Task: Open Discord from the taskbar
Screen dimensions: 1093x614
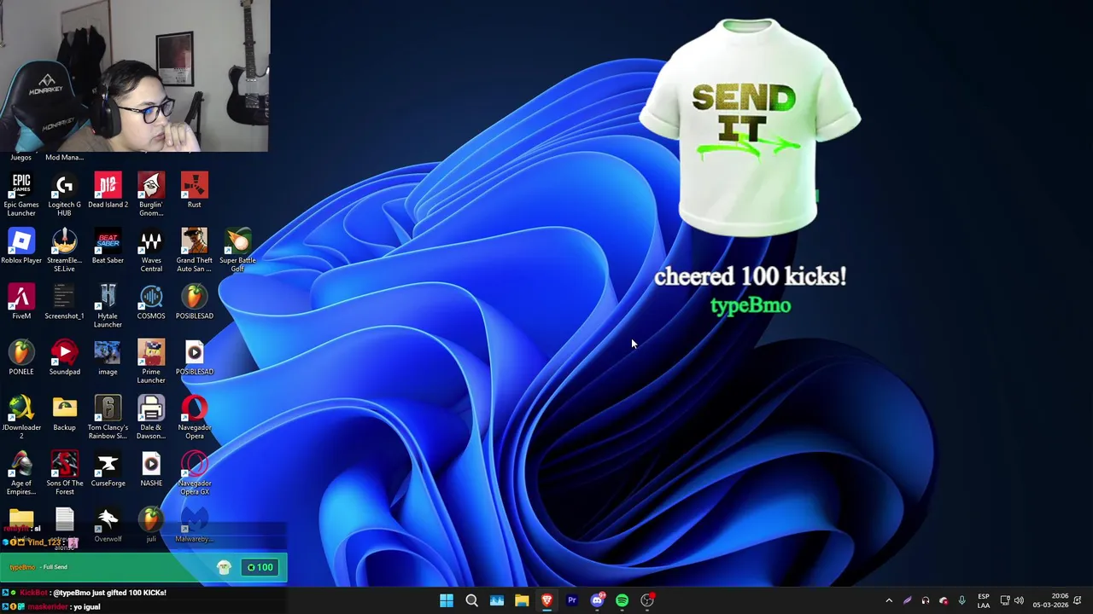Action: tap(597, 600)
